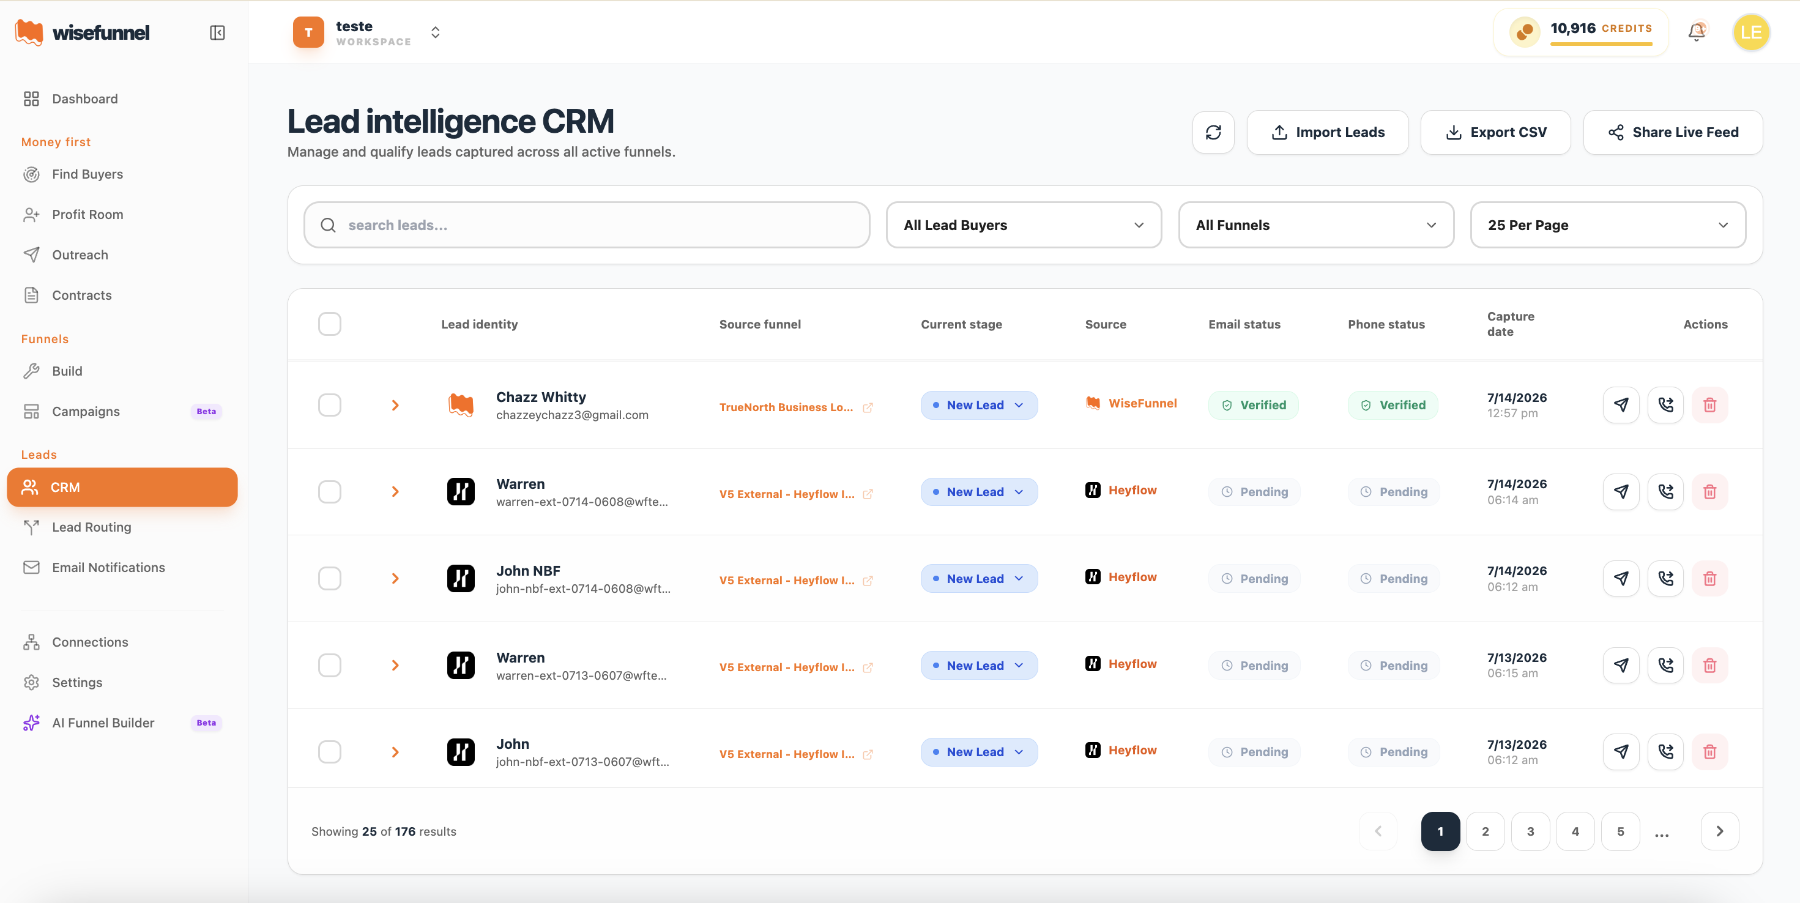This screenshot has height=903, width=1800.
Task: Open the LE user avatar
Action: (1750, 32)
